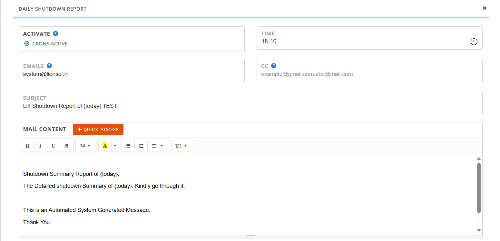
Task: Open paragraph alignment dropdown
Action: coord(158,146)
